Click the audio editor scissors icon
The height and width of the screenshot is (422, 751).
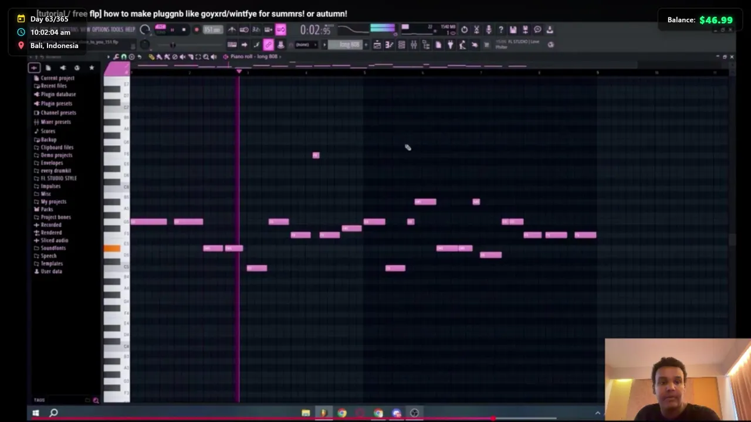click(x=476, y=29)
